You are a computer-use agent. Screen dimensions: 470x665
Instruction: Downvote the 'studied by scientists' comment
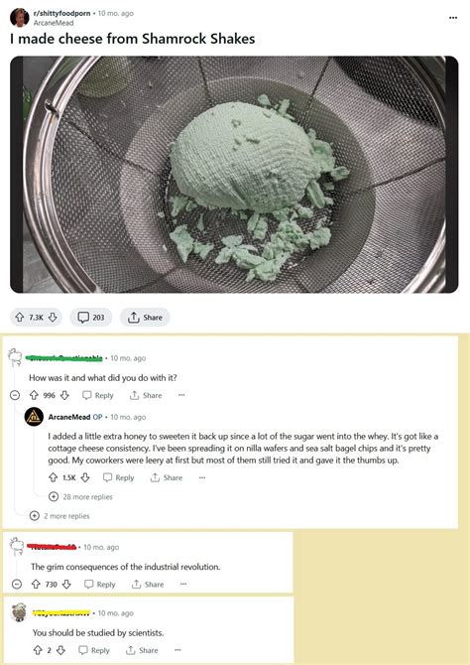coord(60,650)
